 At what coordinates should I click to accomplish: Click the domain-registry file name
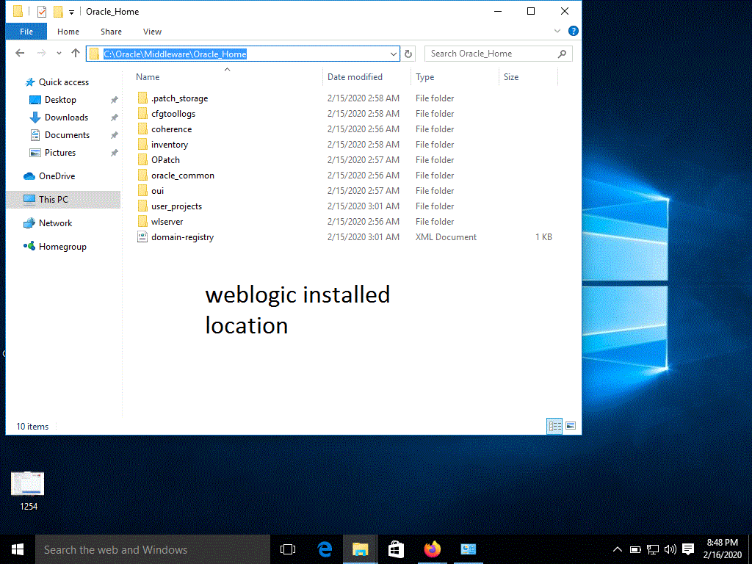tap(182, 237)
